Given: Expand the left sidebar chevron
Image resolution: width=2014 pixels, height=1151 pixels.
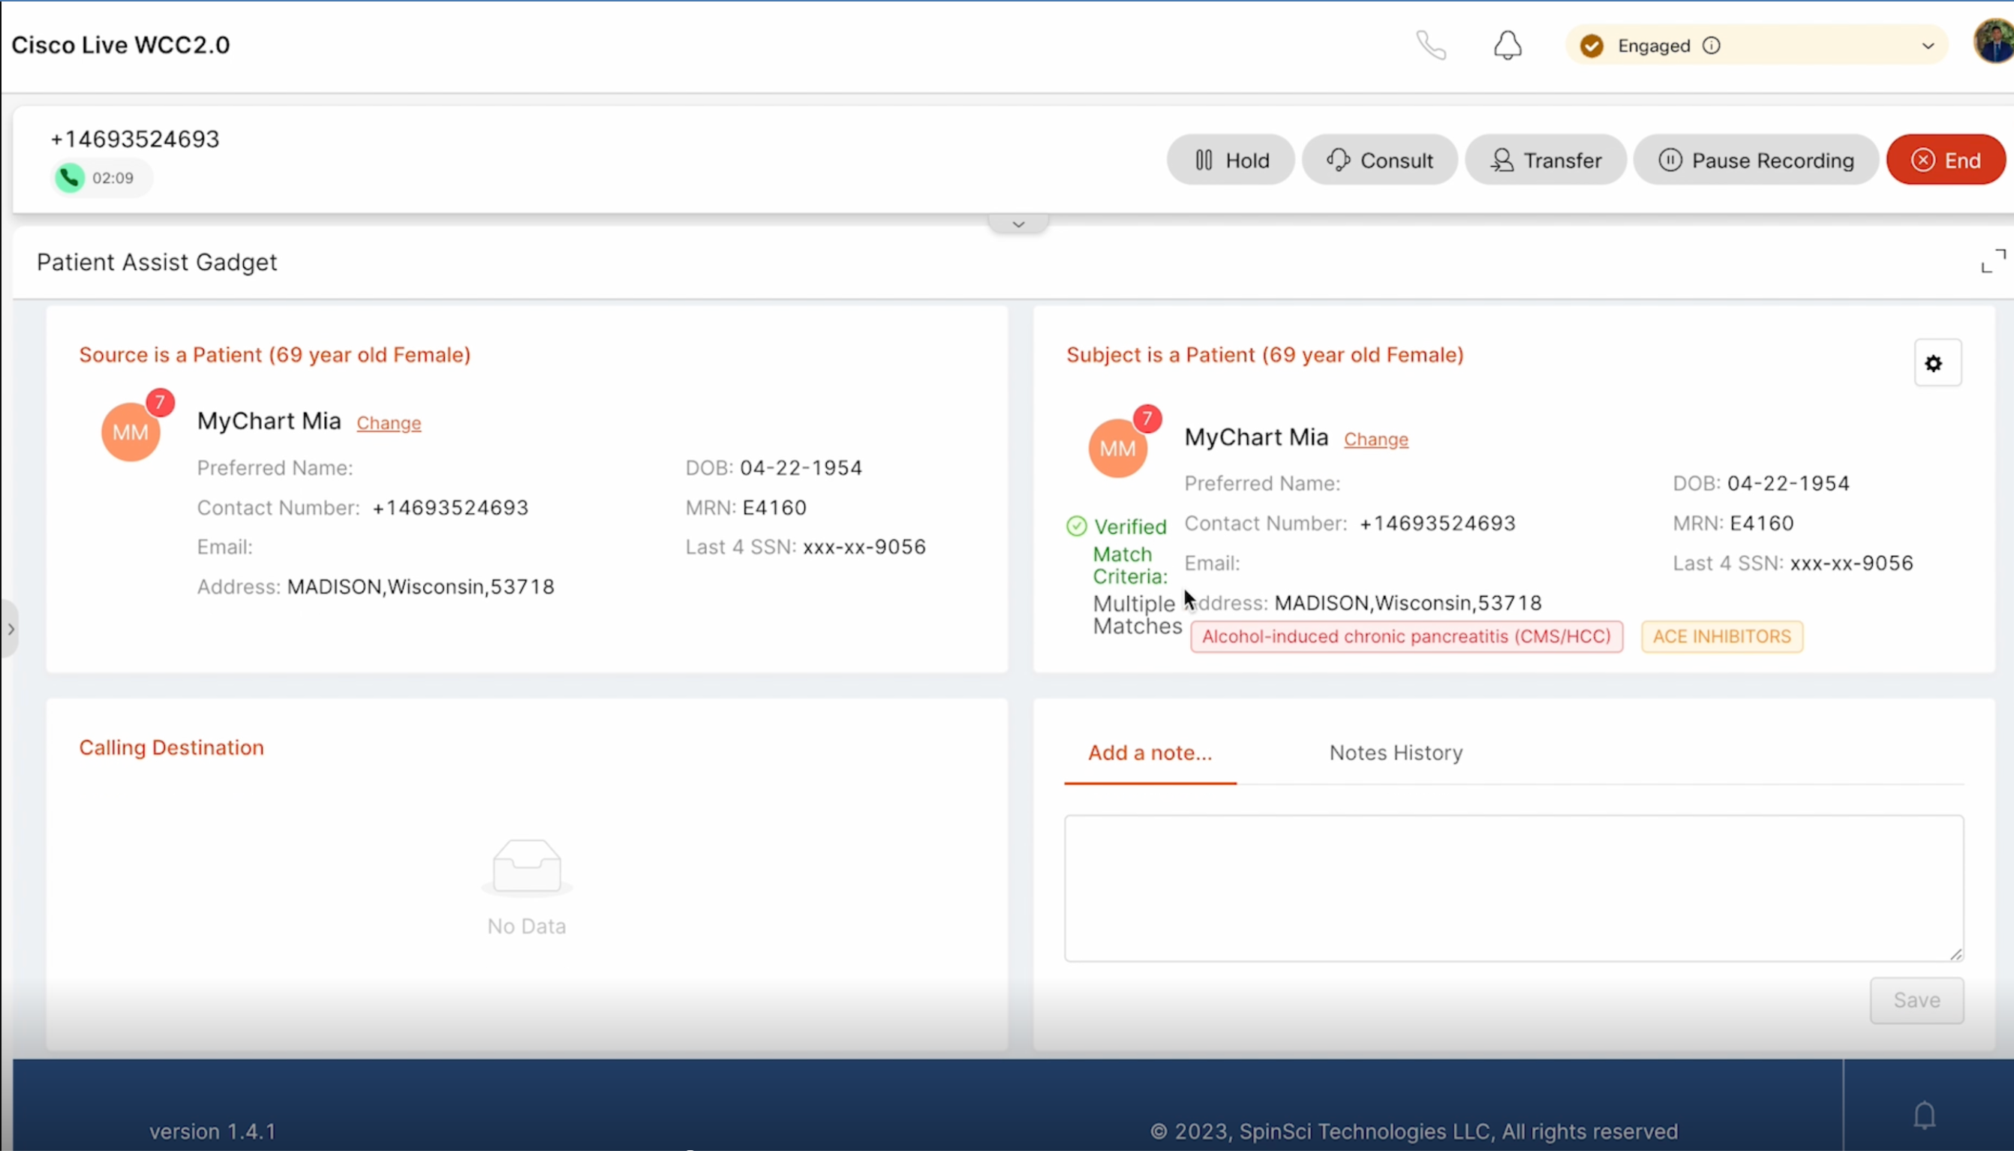Looking at the screenshot, I should (10, 630).
